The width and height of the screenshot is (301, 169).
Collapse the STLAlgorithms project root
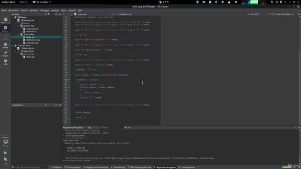(13, 46)
